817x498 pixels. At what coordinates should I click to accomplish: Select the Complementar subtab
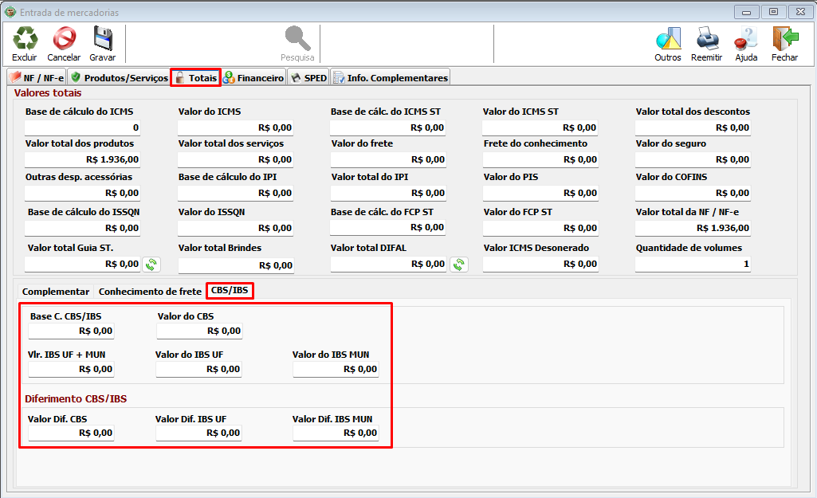point(56,292)
